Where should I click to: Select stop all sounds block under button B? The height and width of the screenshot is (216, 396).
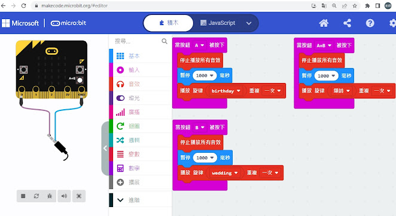click(x=200, y=142)
